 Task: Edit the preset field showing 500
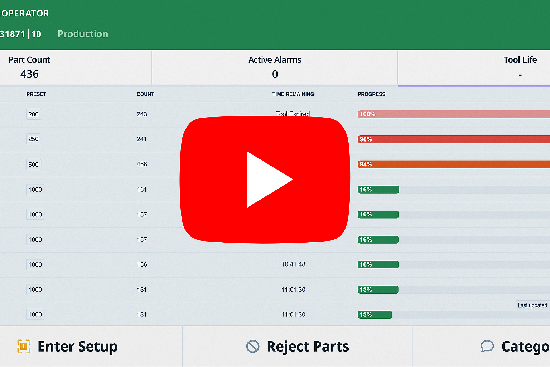(x=34, y=165)
